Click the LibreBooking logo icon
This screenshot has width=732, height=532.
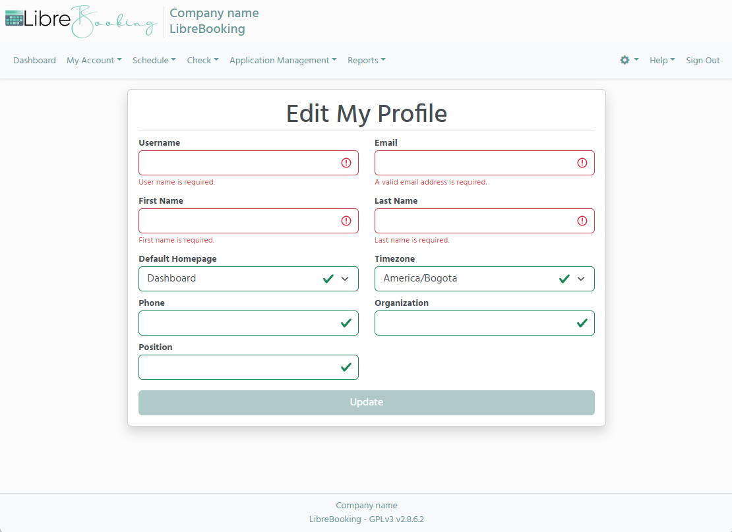tap(13, 20)
